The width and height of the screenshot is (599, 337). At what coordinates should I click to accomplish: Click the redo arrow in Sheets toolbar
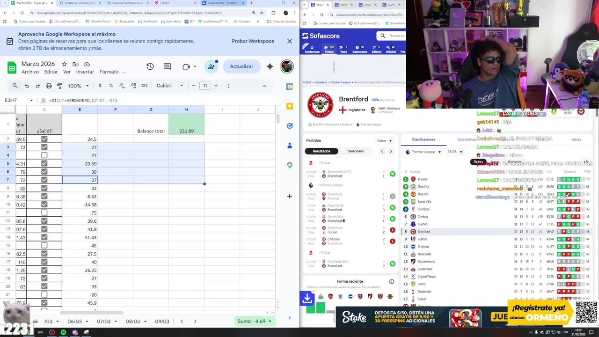click(x=37, y=86)
